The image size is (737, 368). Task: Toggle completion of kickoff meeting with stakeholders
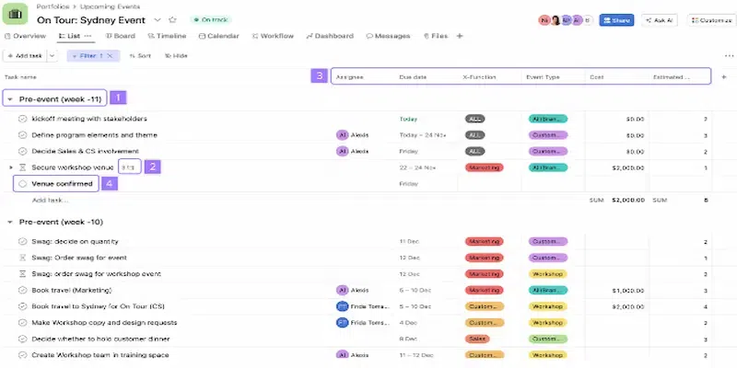pos(22,119)
